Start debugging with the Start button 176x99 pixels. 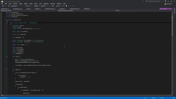[x=28, y=6]
